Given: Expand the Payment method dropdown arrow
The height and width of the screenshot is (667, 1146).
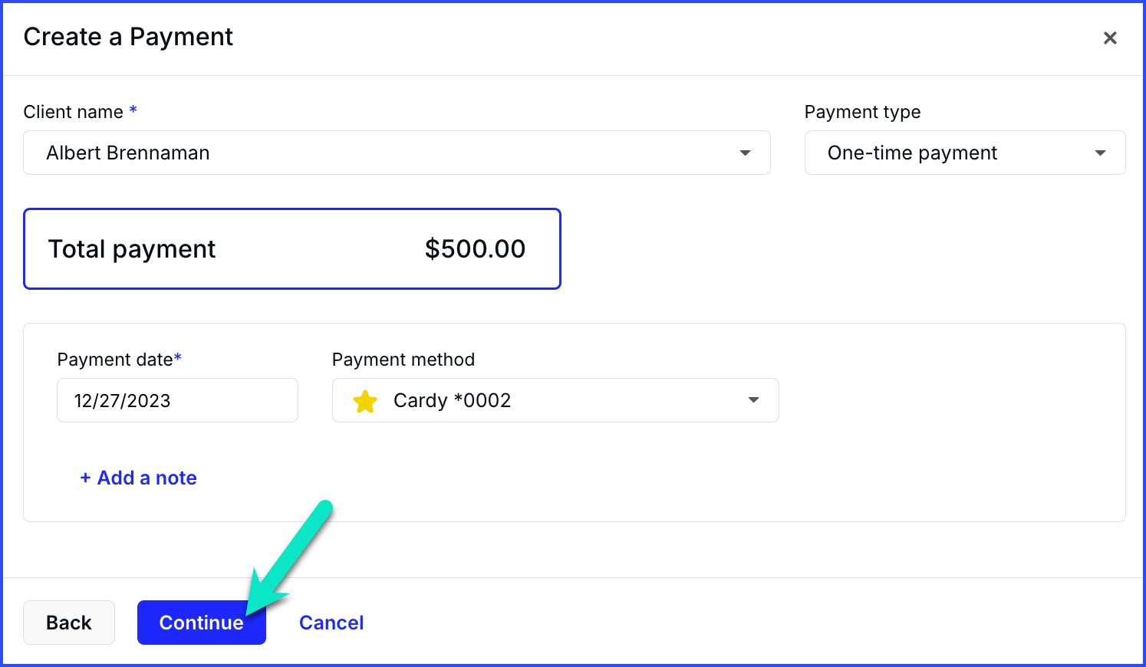Looking at the screenshot, I should point(753,400).
